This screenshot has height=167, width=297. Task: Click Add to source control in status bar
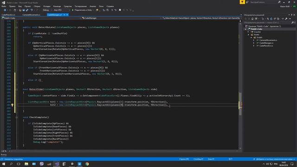[x=274, y=159]
